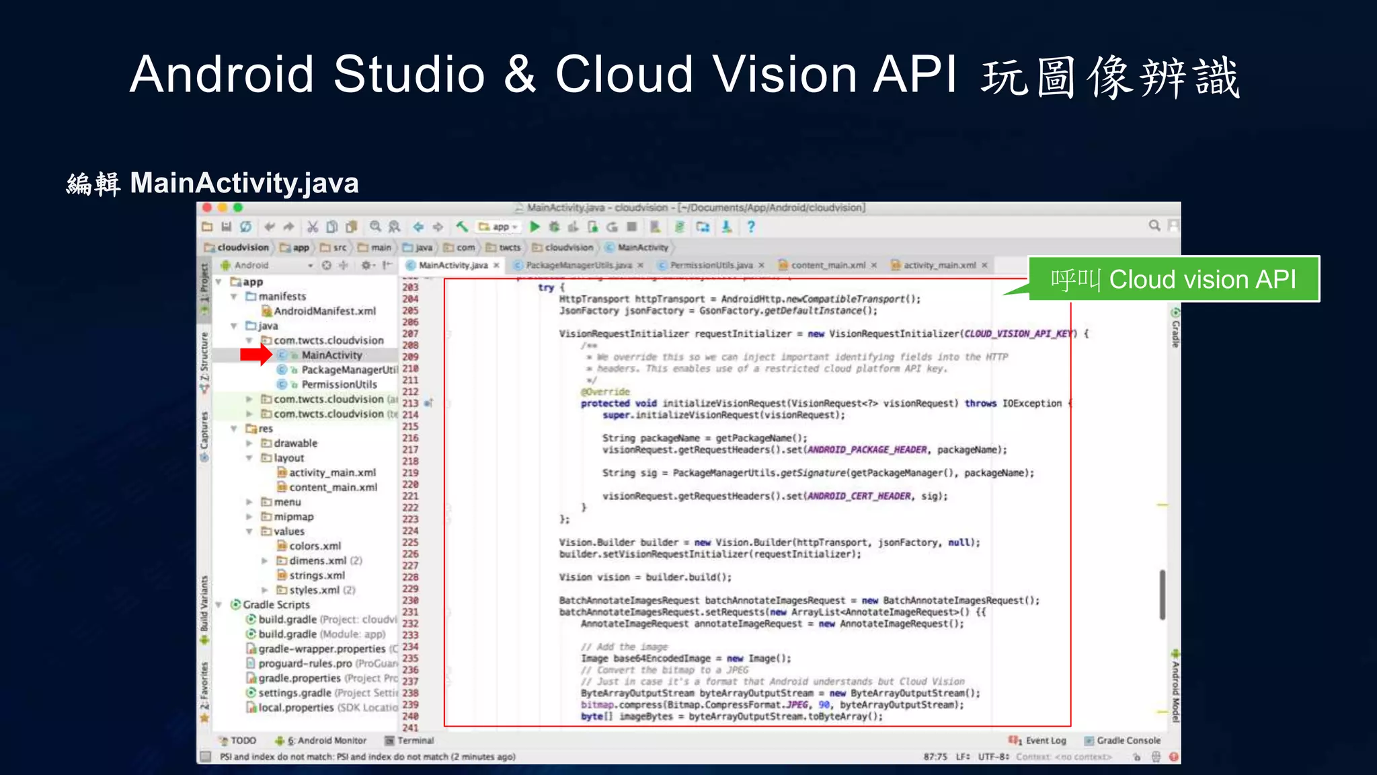The height and width of the screenshot is (775, 1377).
Task: Open the Event Log
Action: (x=1037, y=741)
